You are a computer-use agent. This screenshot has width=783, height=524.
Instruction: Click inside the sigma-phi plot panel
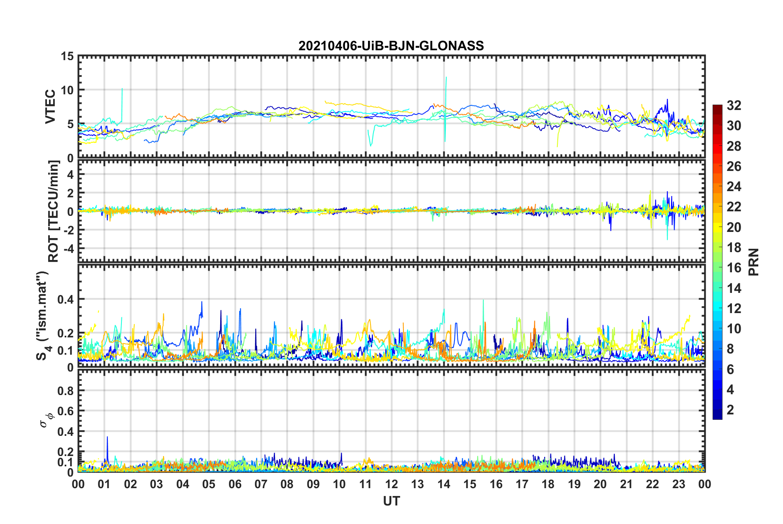coord(391,421)
